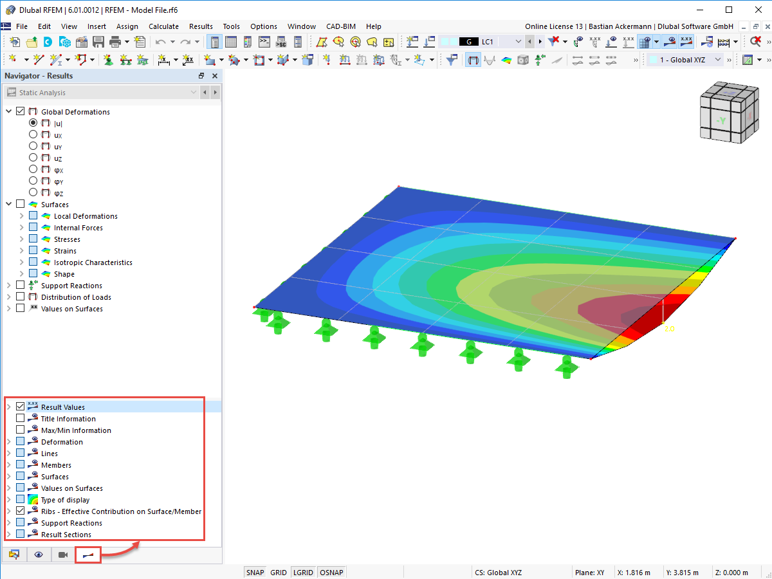
Task: Toggle the SNAP status bar button
Action: 255,572
